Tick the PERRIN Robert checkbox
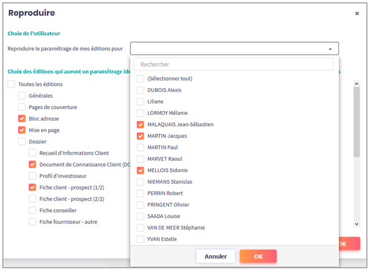The image size is (368, 270). point(141,193)
